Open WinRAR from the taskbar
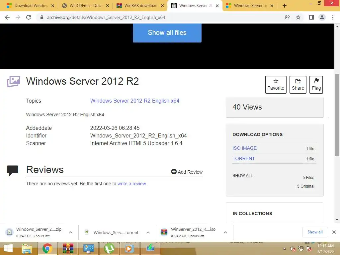340x255 pixels. pos(68,248)
